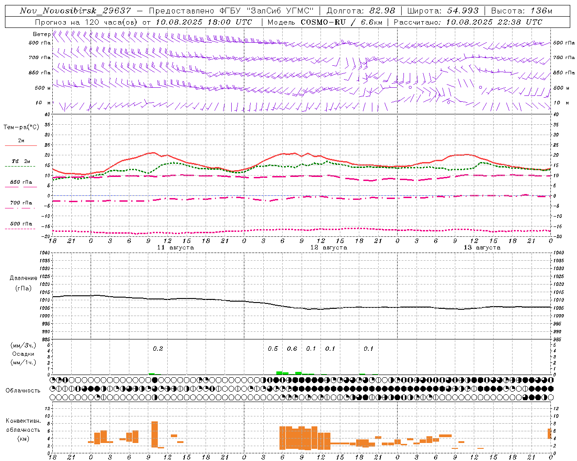Select the 12 августа date label

[x=329, y=248]
